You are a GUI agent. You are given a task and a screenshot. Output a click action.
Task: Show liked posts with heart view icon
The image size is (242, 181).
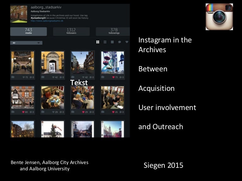click(127, 42)
